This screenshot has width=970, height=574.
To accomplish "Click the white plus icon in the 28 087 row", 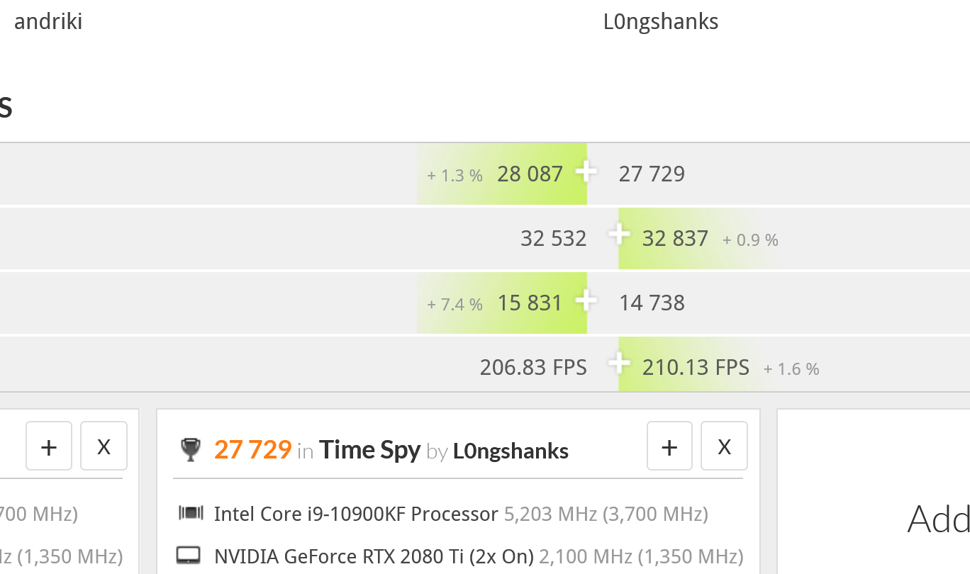I will pos(586,171).
